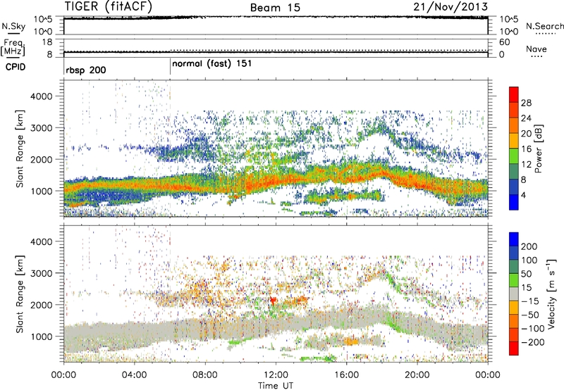Click the 20:00 time tick label
Viewport: 564px width, 390px height.
coord(417,375)
